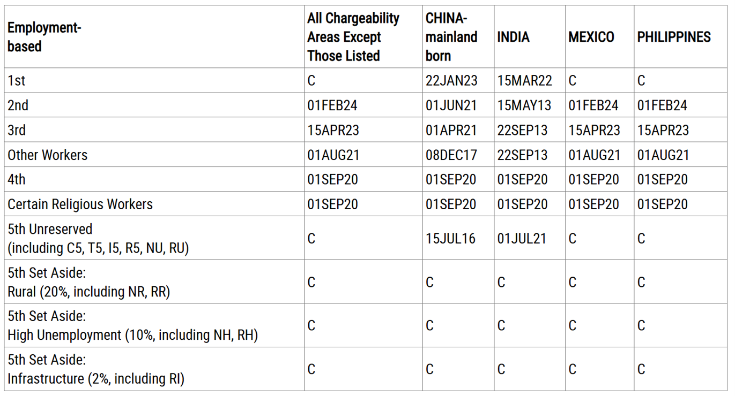This screenshot has width=735, height=396.
Task: Select the 08DEC17 date cell
Action: pos(451,155)
